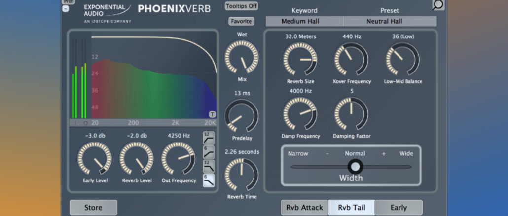Click the 36 (Low) balance value

pyautogui.click(x=403, y=36)
